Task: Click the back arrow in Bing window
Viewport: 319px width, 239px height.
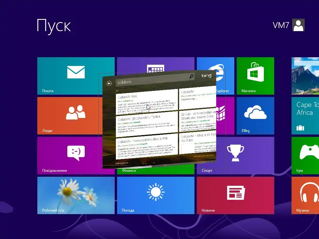Action: [109, 83]
